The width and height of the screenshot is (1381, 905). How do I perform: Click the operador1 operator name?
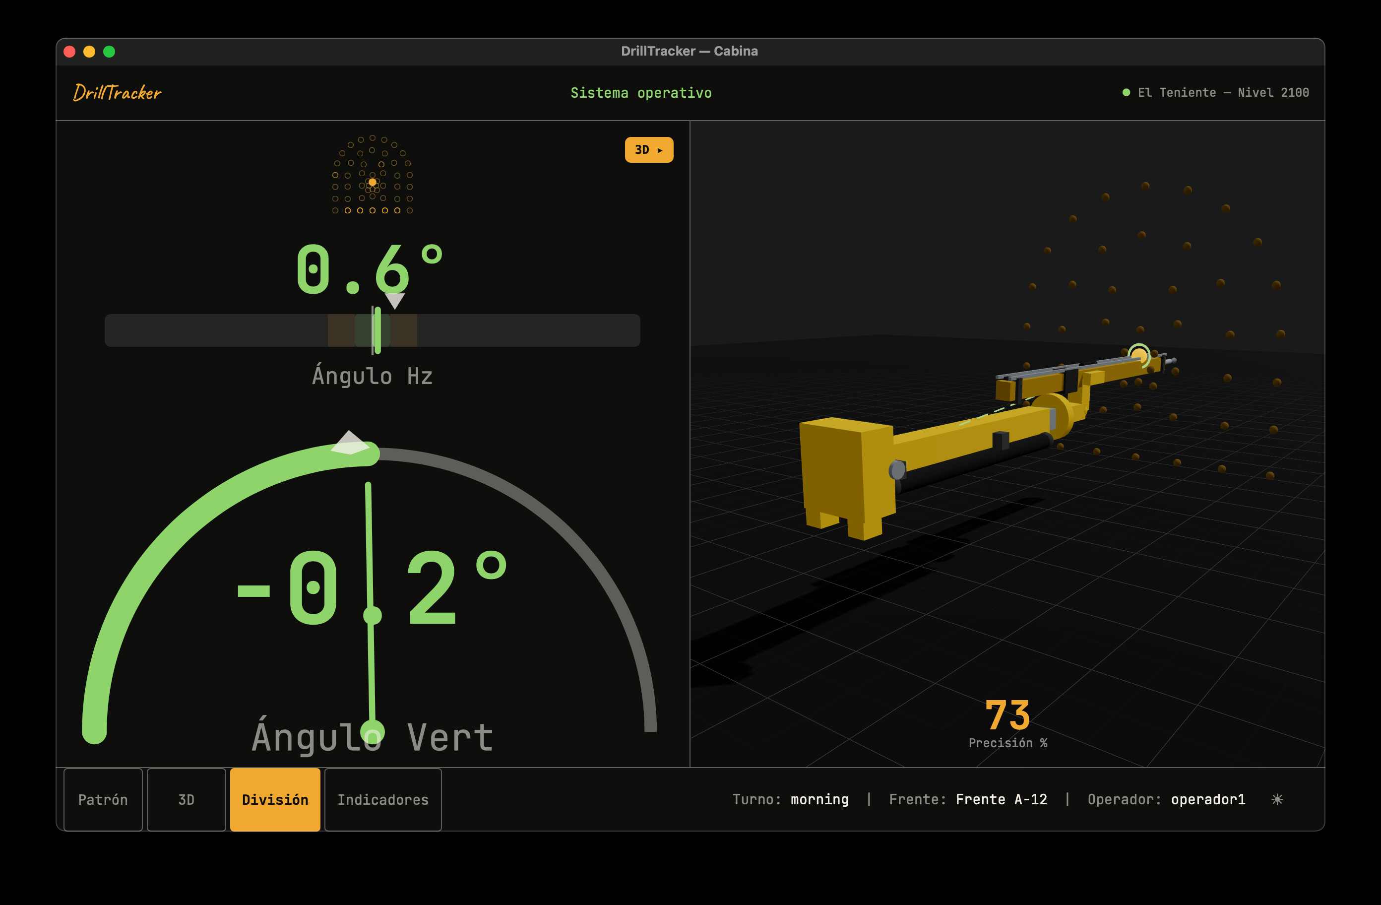click(1207, 799)
